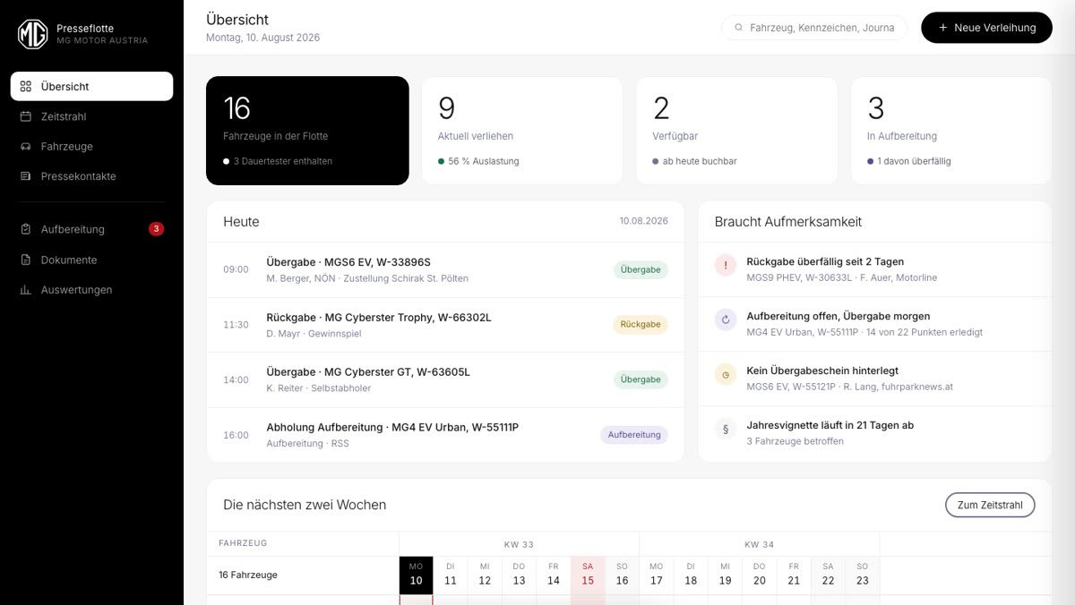Open Übergabe · MGS6 EV, W-33896S entry

point(445,269)
